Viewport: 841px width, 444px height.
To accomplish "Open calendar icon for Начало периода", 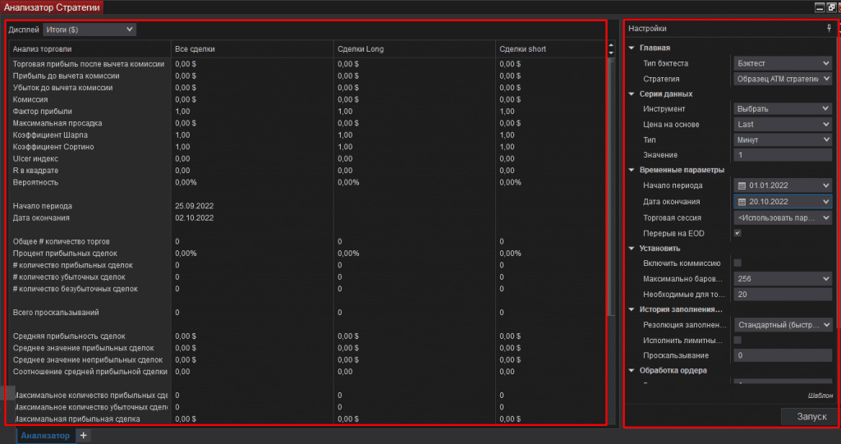I will click(x=742, y=185).
